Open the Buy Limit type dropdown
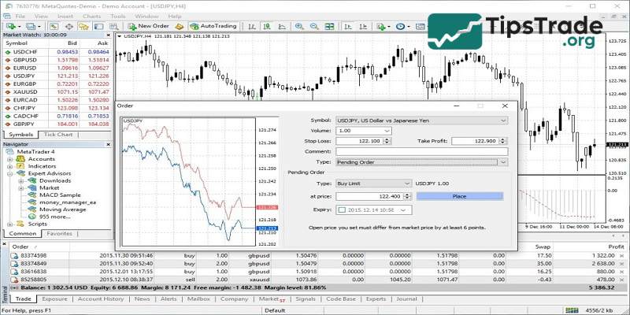The image size is (630, 315). tap(404, 183)
